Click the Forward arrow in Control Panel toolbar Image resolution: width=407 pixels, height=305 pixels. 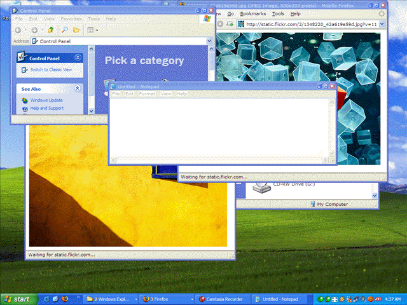coord(34,30)
